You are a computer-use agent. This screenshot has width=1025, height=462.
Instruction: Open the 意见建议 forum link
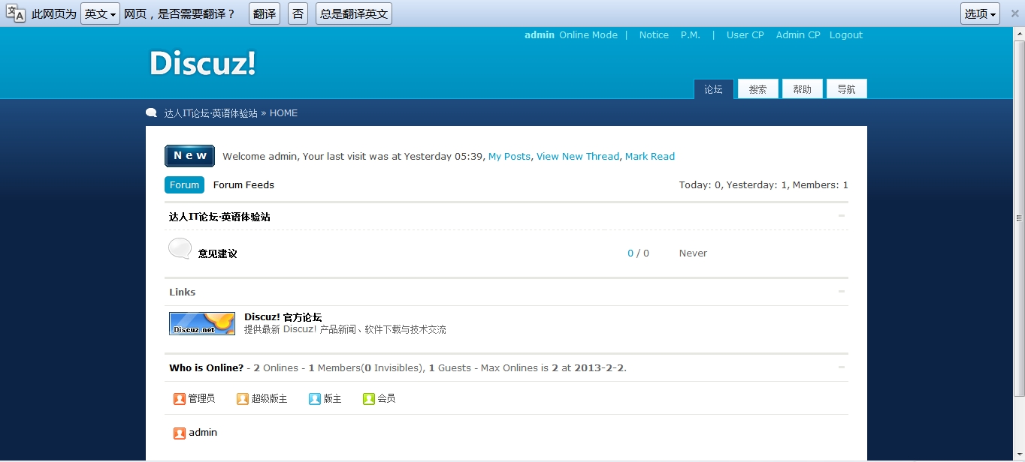[218, 253]
